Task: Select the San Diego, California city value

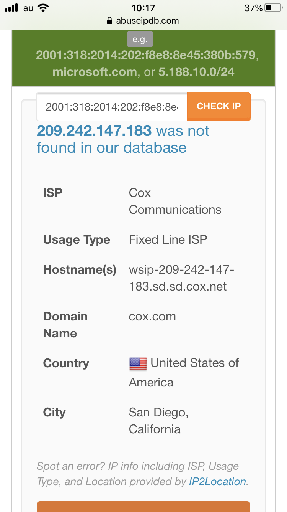Action: click(x=158, y=421)
